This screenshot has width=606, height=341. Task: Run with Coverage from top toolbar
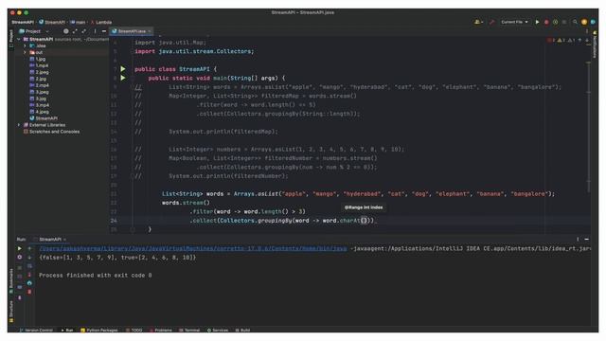(556, 22)
